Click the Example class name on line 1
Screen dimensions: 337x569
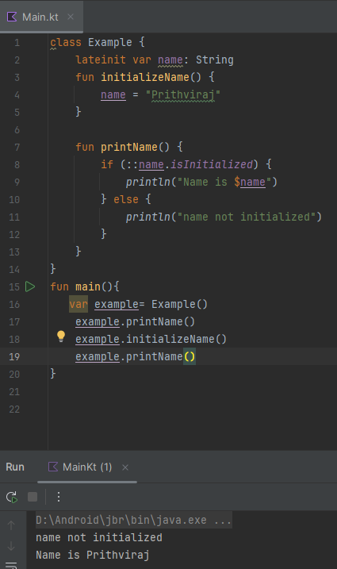click(110, 43)
